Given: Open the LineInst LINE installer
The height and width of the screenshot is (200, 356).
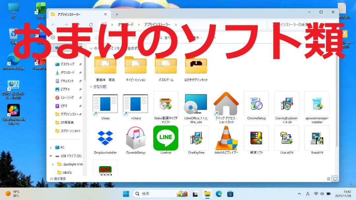Looking at the screenshot, I should point(165,138).
